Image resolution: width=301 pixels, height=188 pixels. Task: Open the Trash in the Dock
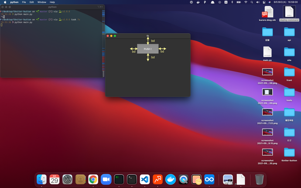pyautogui.click(x=260, y=179)
